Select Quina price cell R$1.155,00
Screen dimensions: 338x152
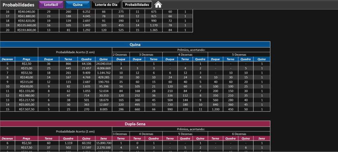click(27, 91)
